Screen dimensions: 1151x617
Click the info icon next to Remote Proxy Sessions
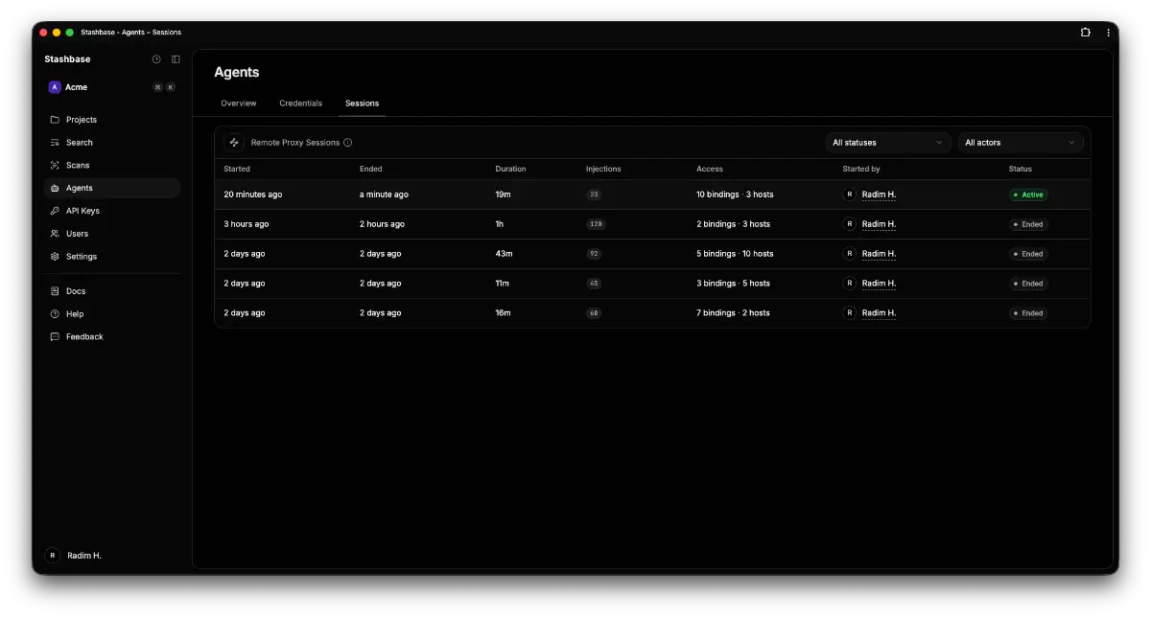[347, 143]
